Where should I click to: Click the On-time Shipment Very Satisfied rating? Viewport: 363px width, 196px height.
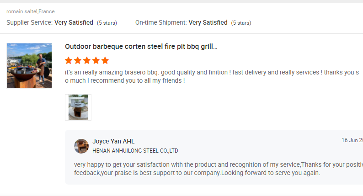point(208,22)
